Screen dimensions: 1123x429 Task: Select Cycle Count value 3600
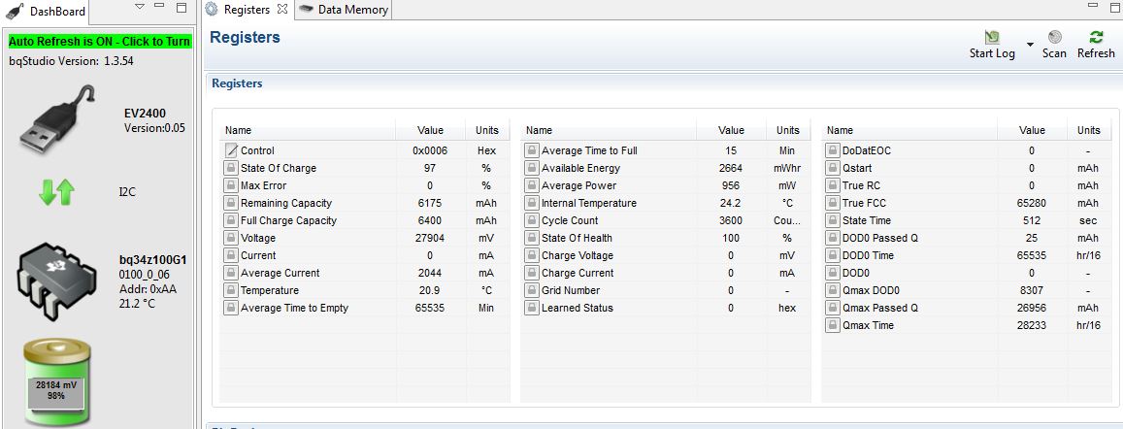coord(731,220)
